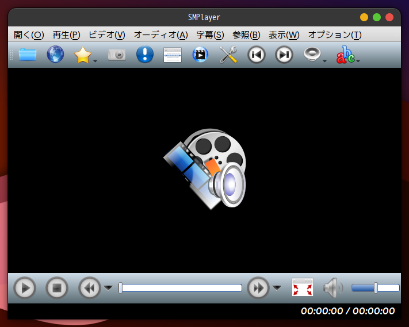Stop playback with the Stop button

pyautogui.click(x=57, y=288)
